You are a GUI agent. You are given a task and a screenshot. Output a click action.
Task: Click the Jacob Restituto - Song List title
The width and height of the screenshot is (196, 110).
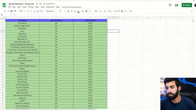pyautogui.click(x=21, y=4)
